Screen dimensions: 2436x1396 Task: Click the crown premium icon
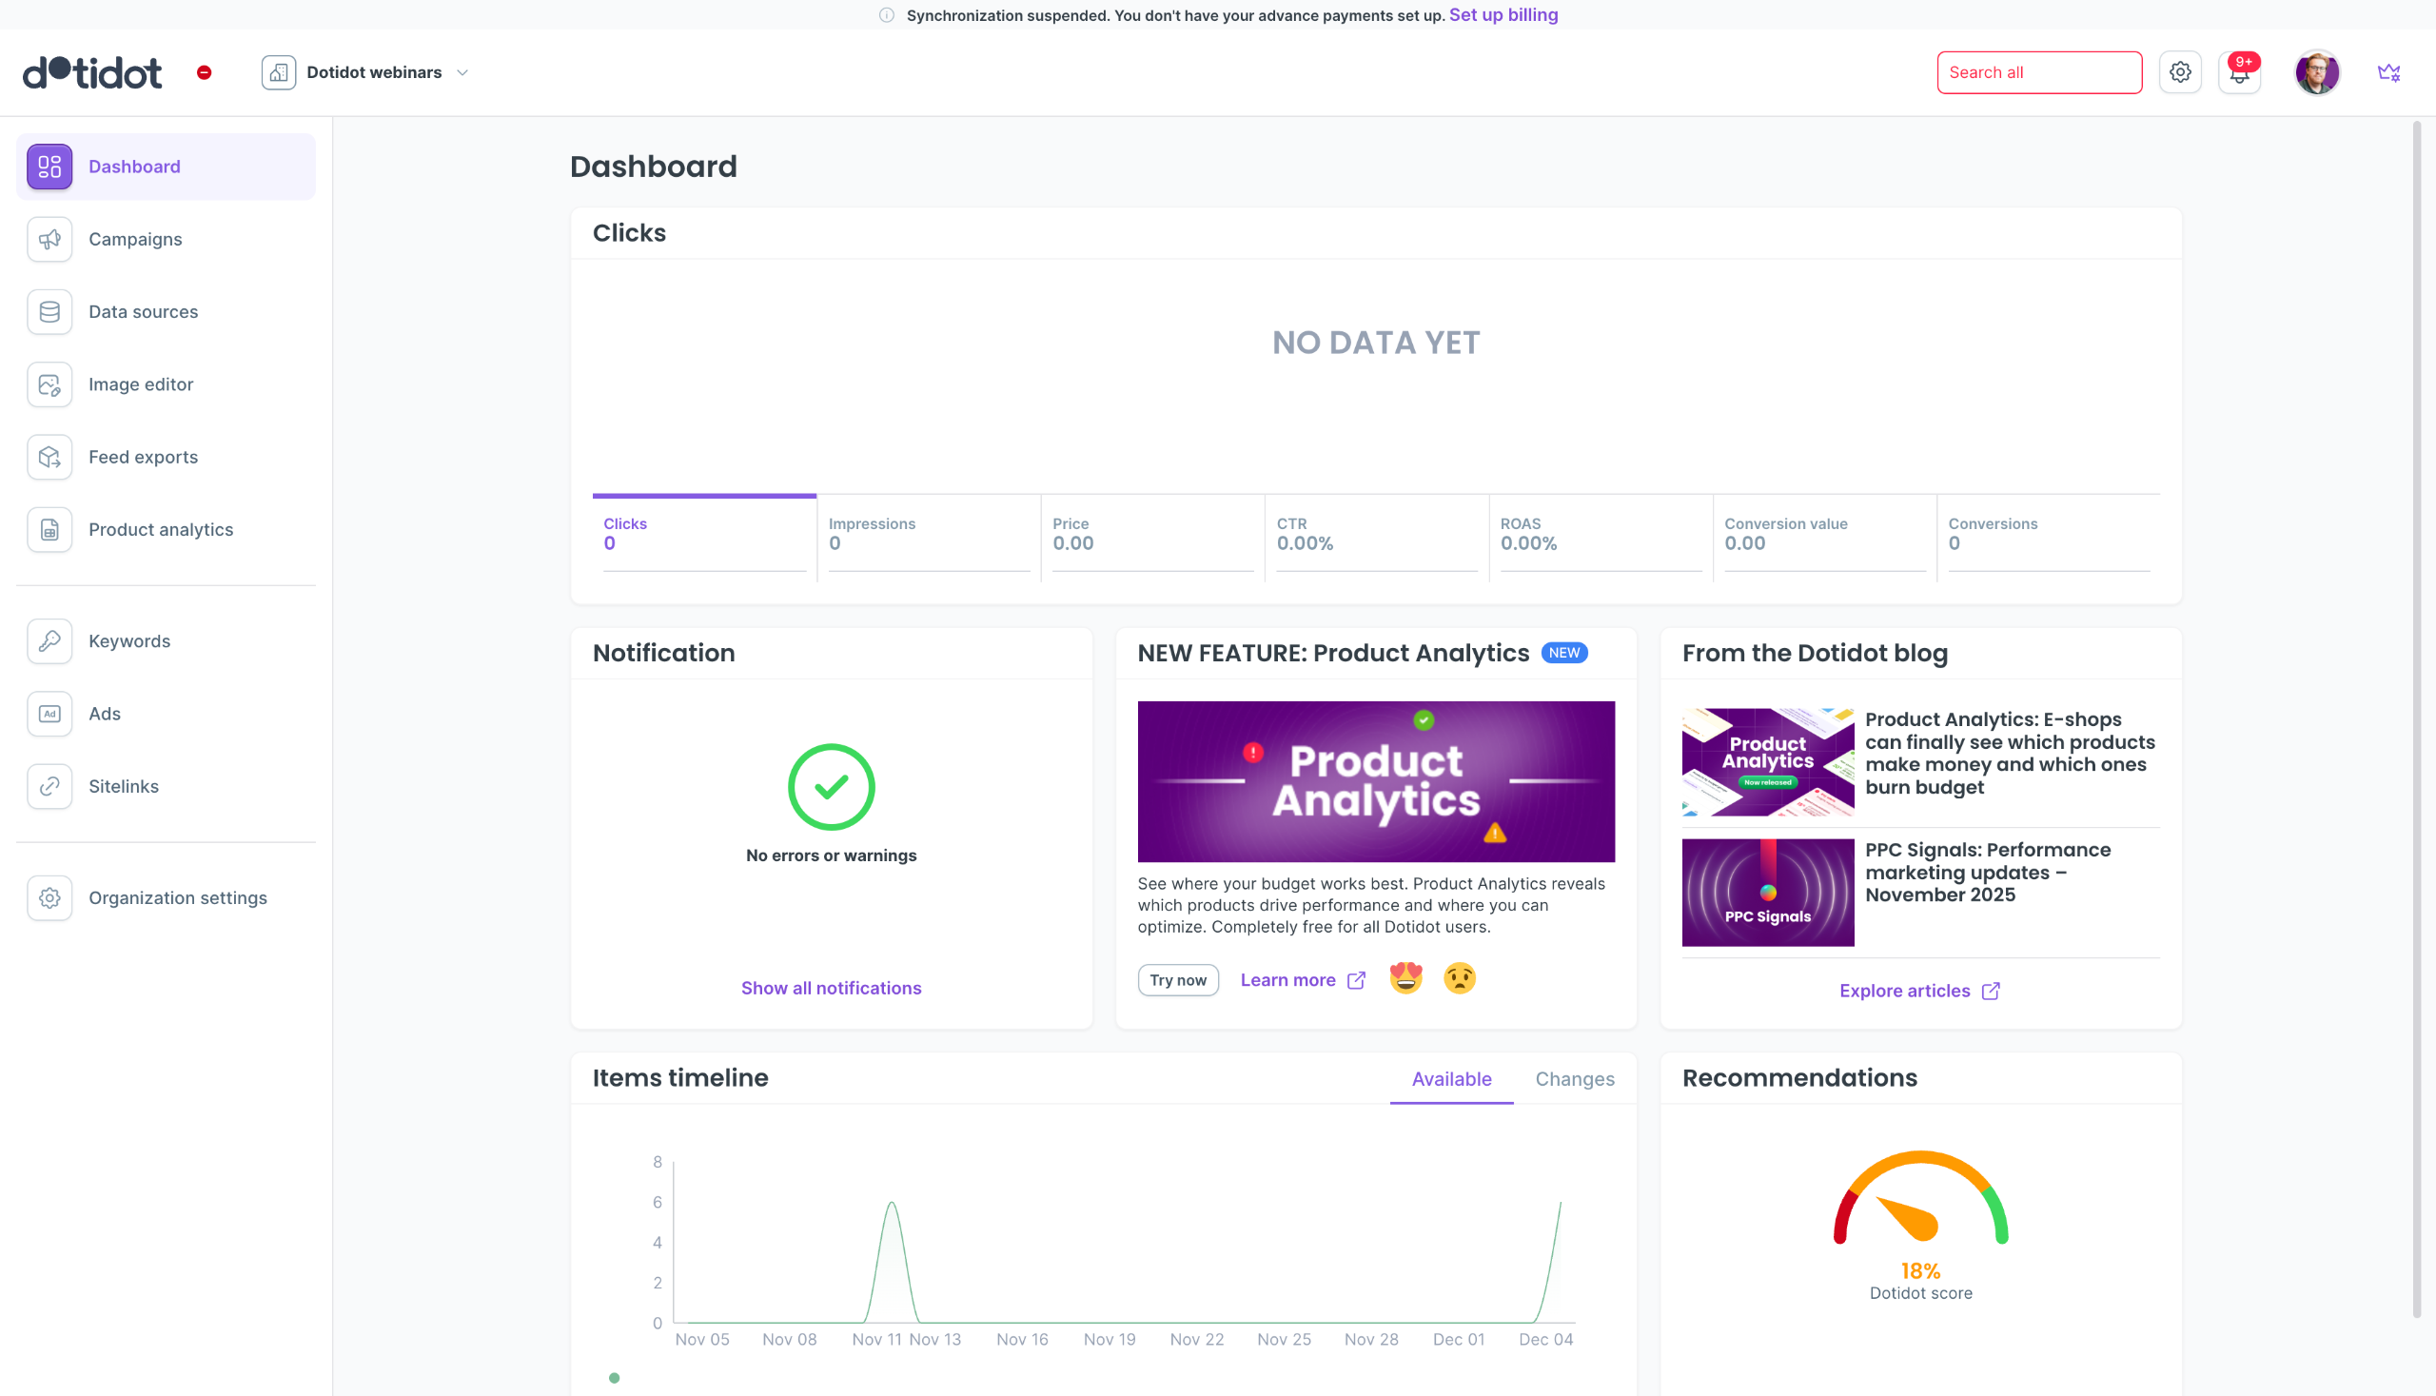pyautogui.click(x=2388, y=73)
